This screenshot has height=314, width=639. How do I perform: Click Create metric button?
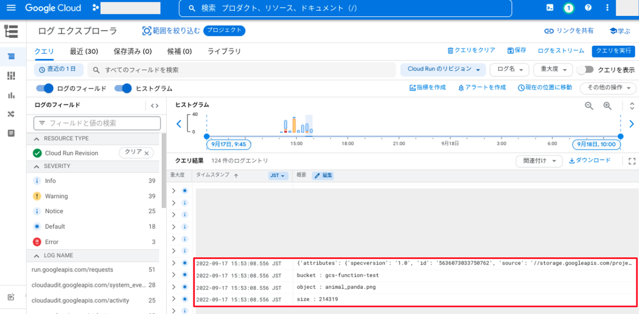click(x=427, y=88)
